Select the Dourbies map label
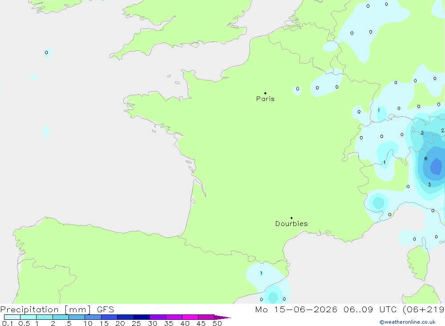Image resolution: width=445 pixels, height=326 pixels. [x=291, y=224]
